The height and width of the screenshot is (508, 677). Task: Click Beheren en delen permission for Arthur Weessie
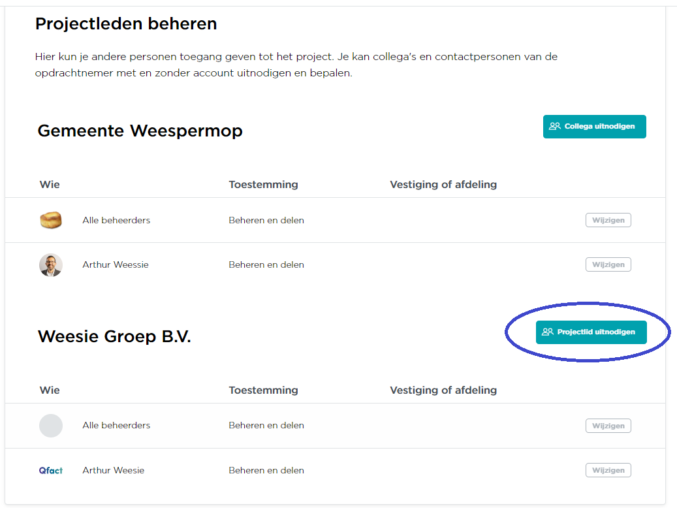click(x=266, y=264)
